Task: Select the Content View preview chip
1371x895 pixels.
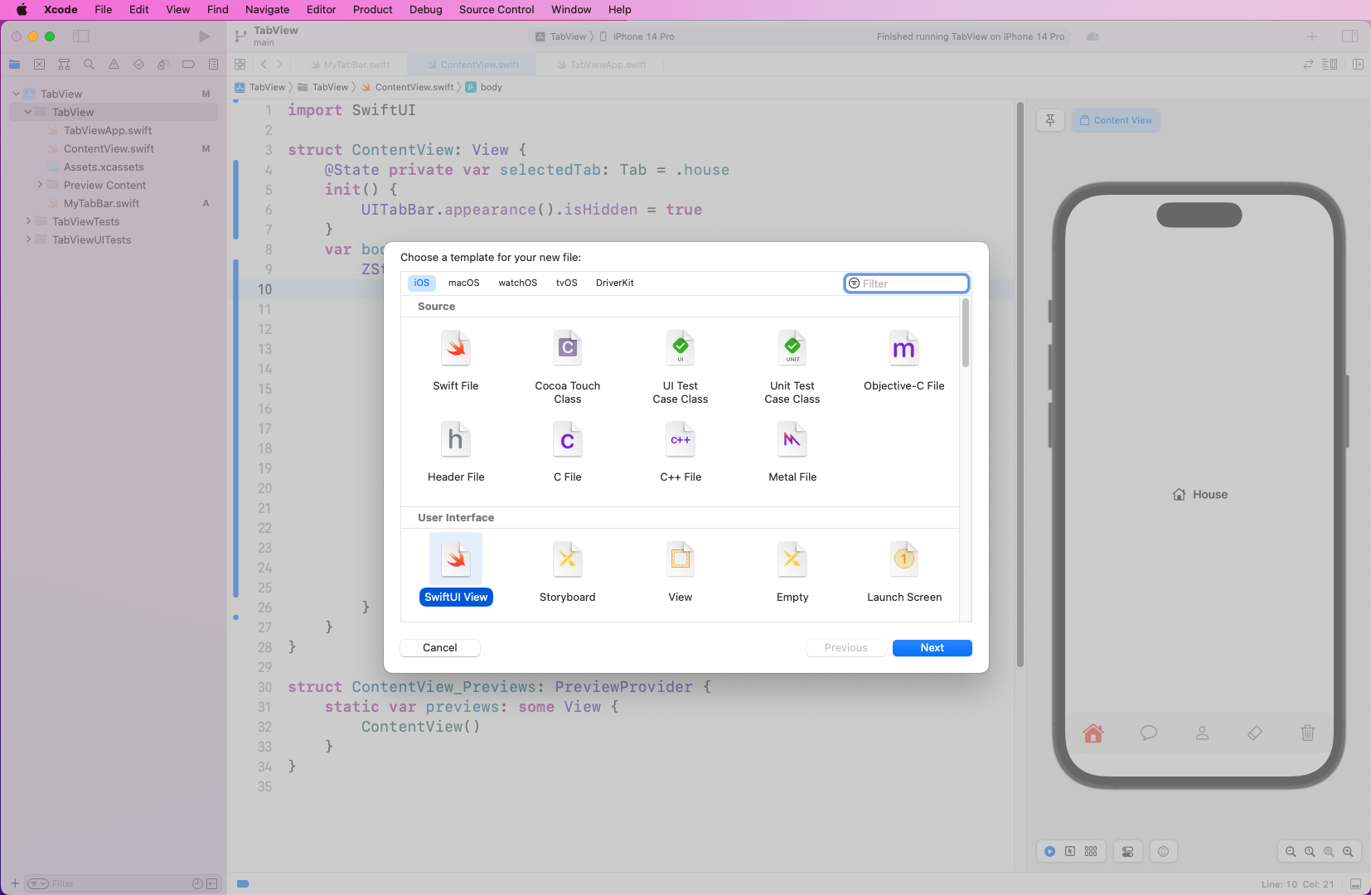Action: tap(1116, 120)
